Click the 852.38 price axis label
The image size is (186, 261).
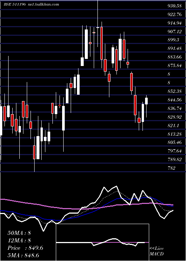click(174, 91)
